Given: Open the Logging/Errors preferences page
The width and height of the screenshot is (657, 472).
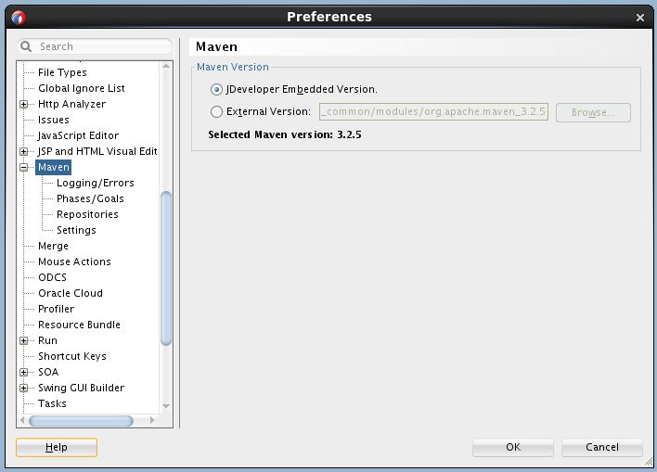Looking at the screenshot, I should pos(95,183).
